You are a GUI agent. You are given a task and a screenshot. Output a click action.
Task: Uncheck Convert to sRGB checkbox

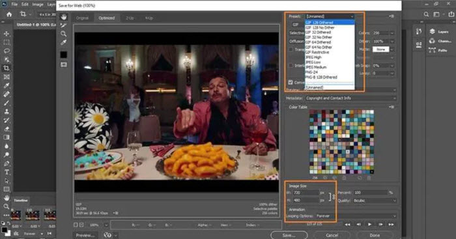click(x=291, y=82)
